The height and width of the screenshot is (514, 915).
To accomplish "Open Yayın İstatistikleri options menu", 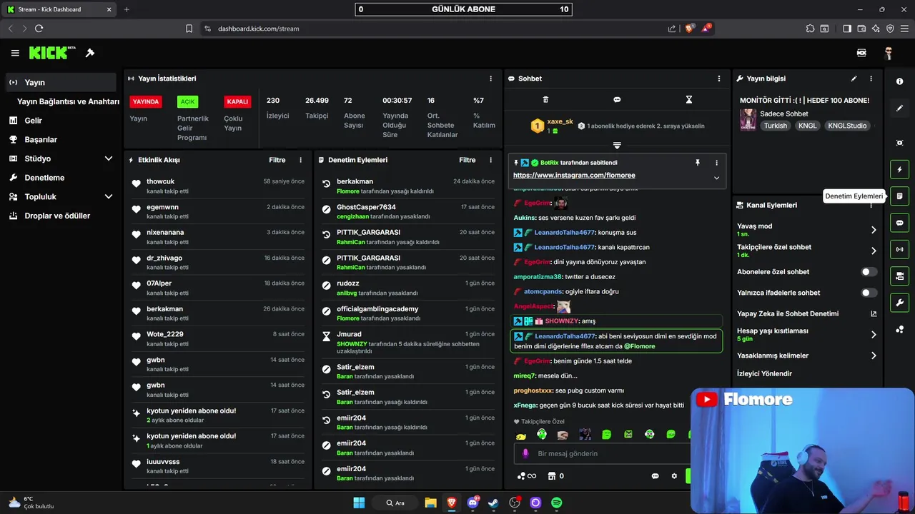I will click(490, 79).
